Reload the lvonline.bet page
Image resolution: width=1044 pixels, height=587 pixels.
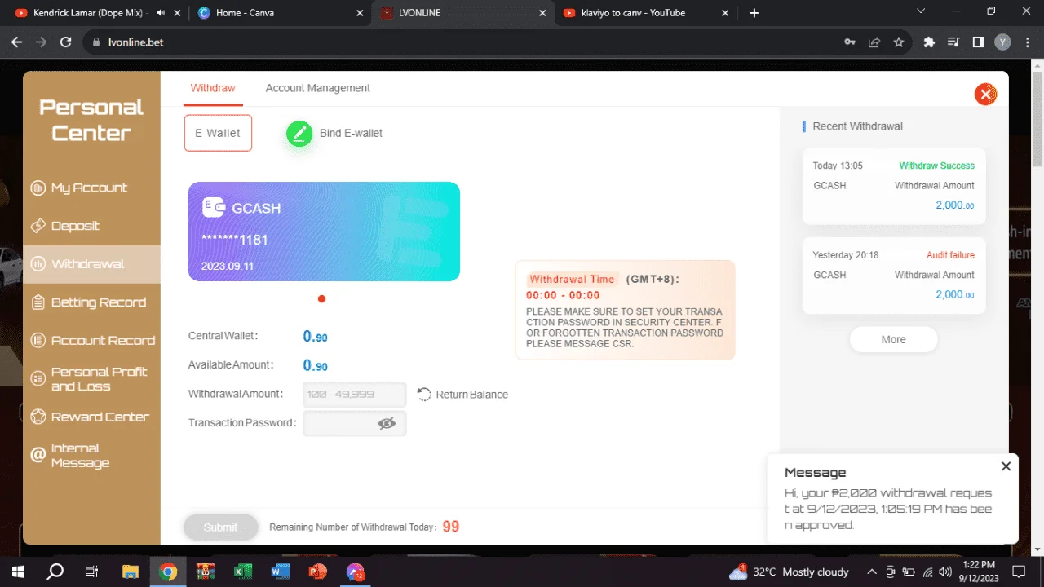[x=66, y=42]
